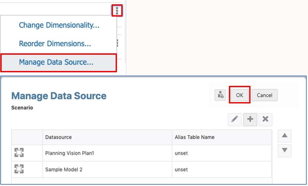
Task: Move selected datasource up
Action: 284,136
